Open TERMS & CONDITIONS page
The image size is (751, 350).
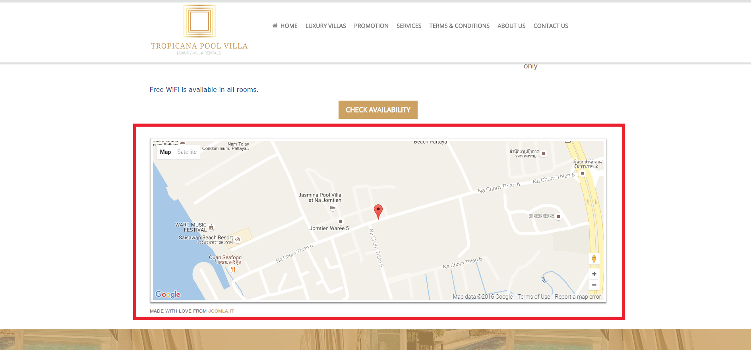[x=459, y=26]
